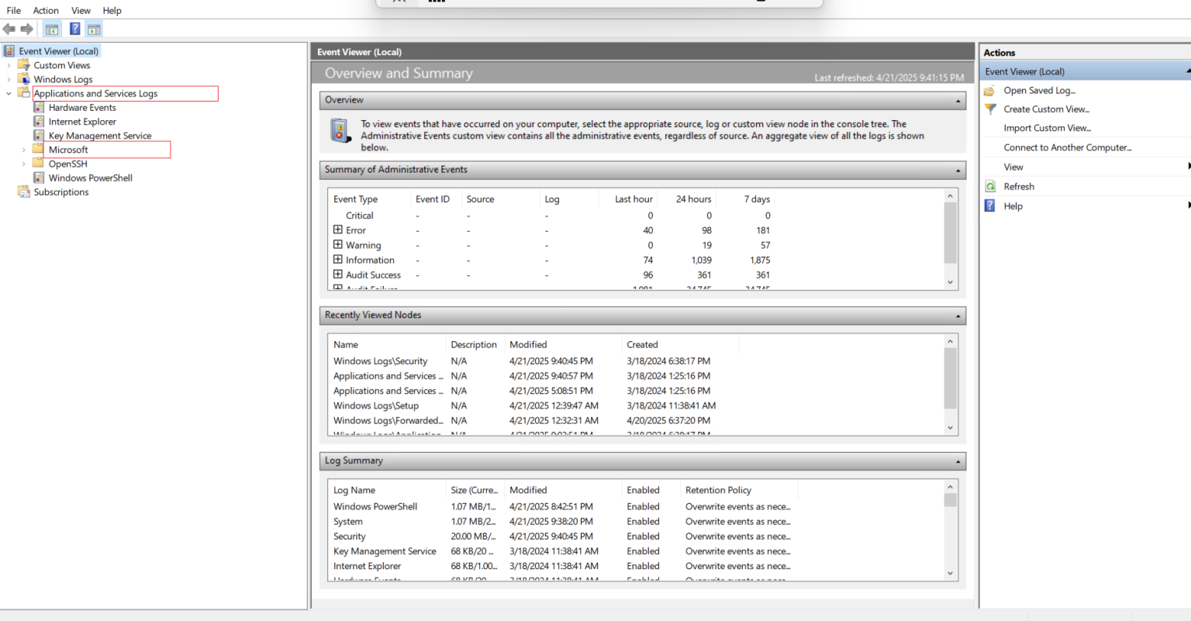
Task: Click the Create Custom View funnel icon
Action: point(990,109)
